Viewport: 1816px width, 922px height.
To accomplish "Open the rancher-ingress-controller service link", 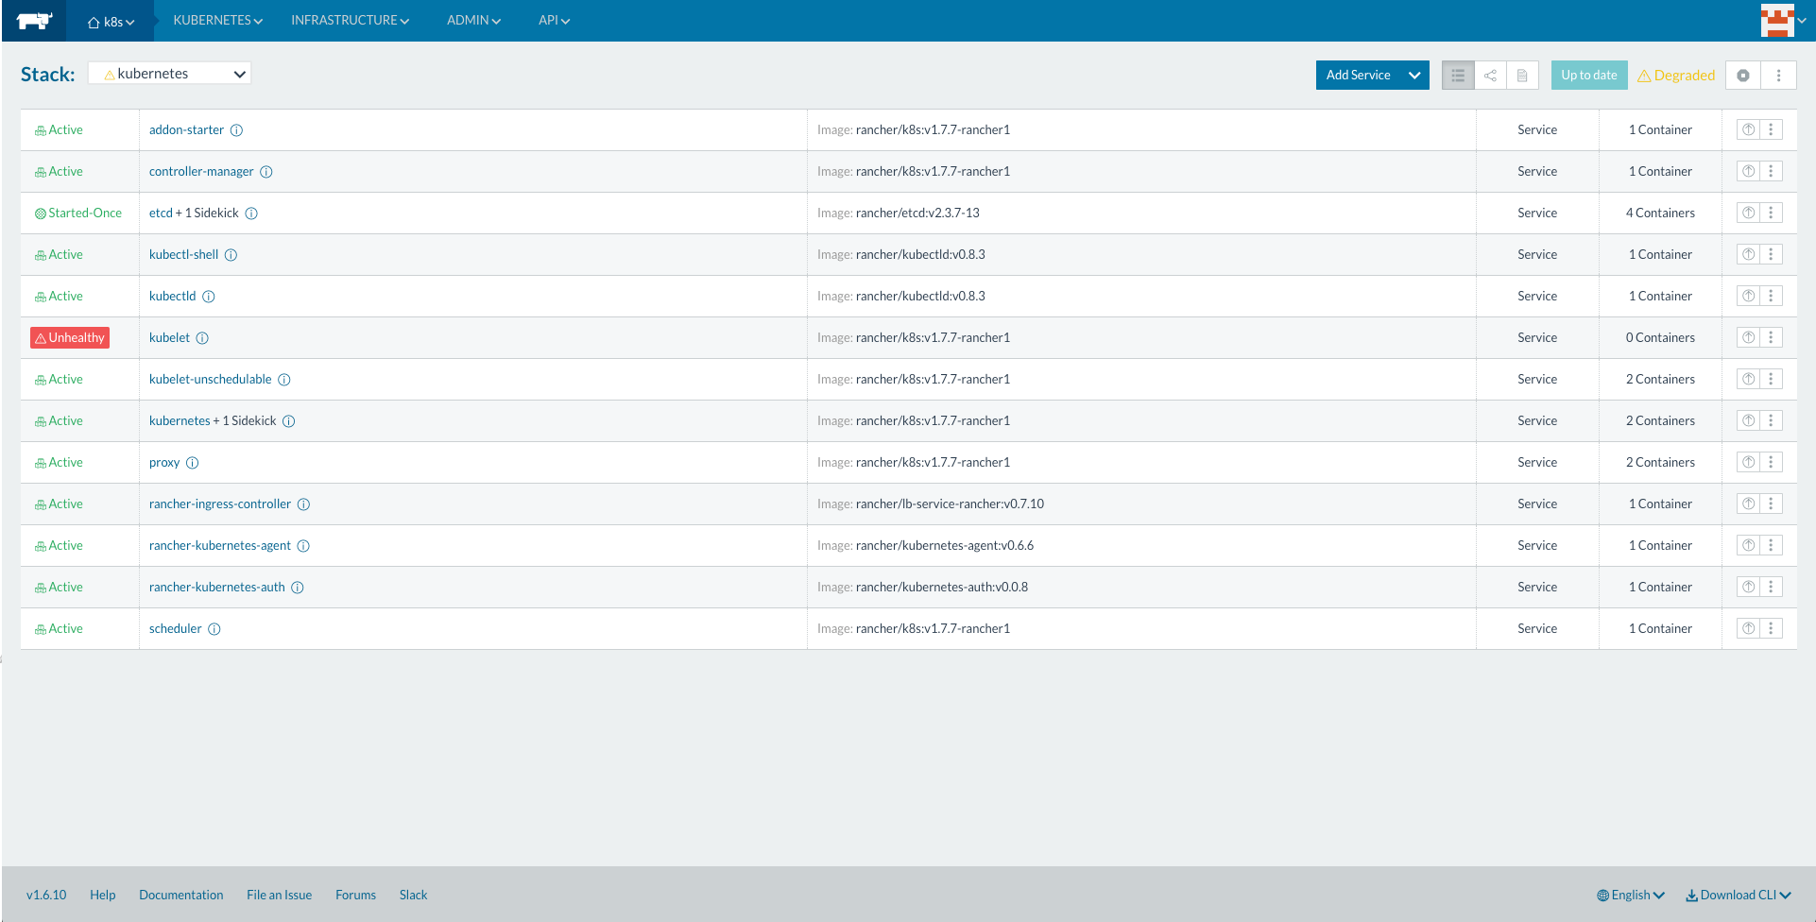I will [x=220, y=504].
